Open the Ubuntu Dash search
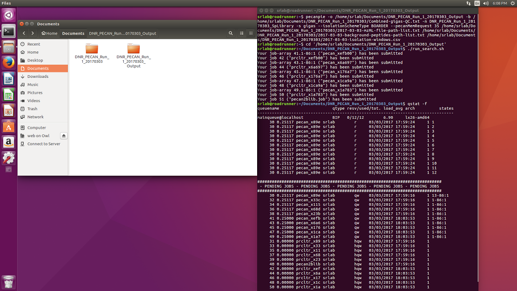This screenshot has width=517, height=291. 8,15
